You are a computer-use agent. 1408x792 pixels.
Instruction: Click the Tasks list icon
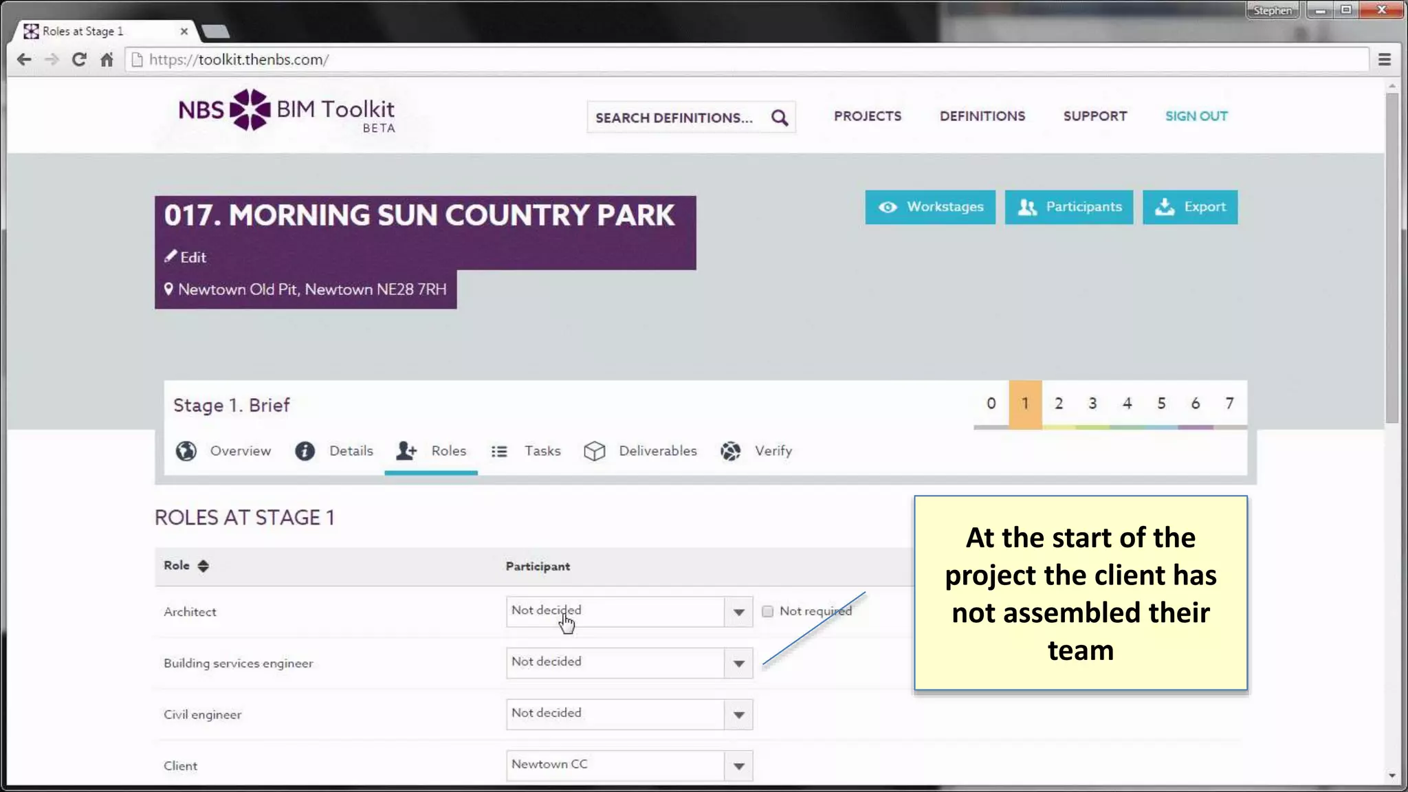(499, 451)
